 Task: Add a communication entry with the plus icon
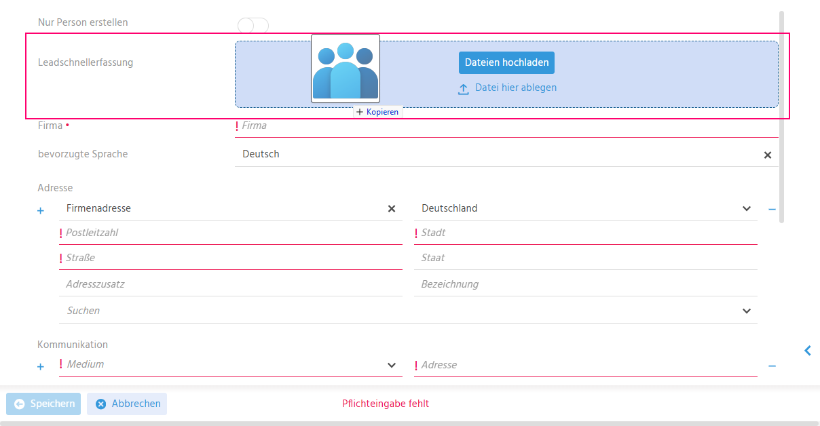click(x=41, y=366)
